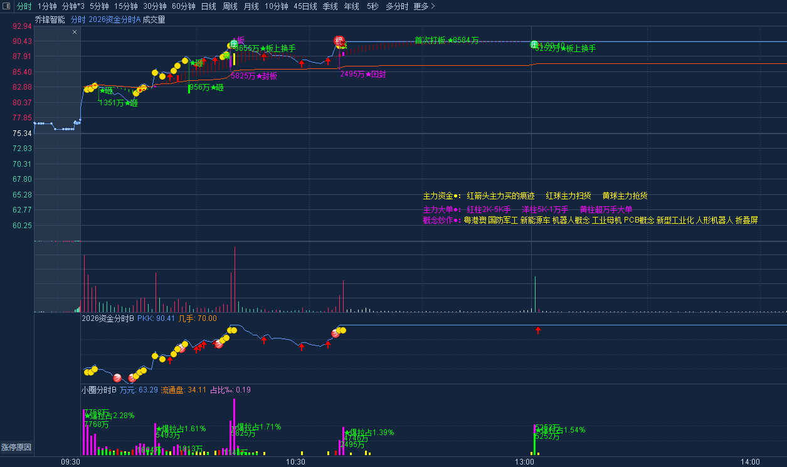Expand the 更多 periods dropdown
The image size is (787, 467).
point(424,6)
